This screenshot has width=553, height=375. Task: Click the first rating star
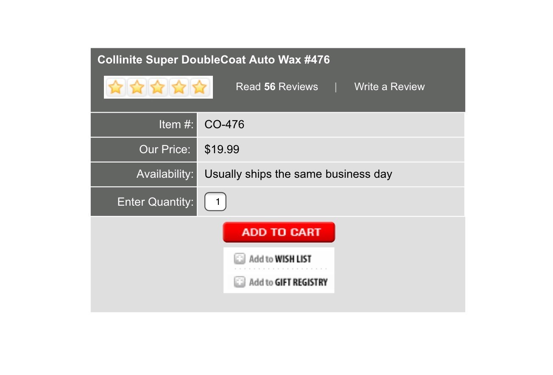pos(116,87)
